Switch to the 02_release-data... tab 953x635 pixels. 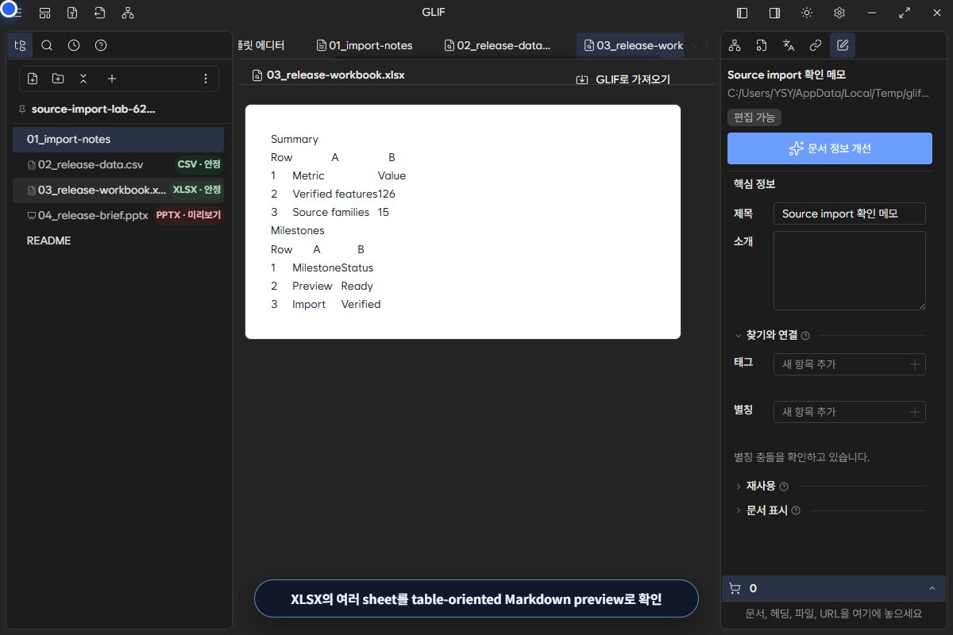pyautogui.click(x=497, y=45)
